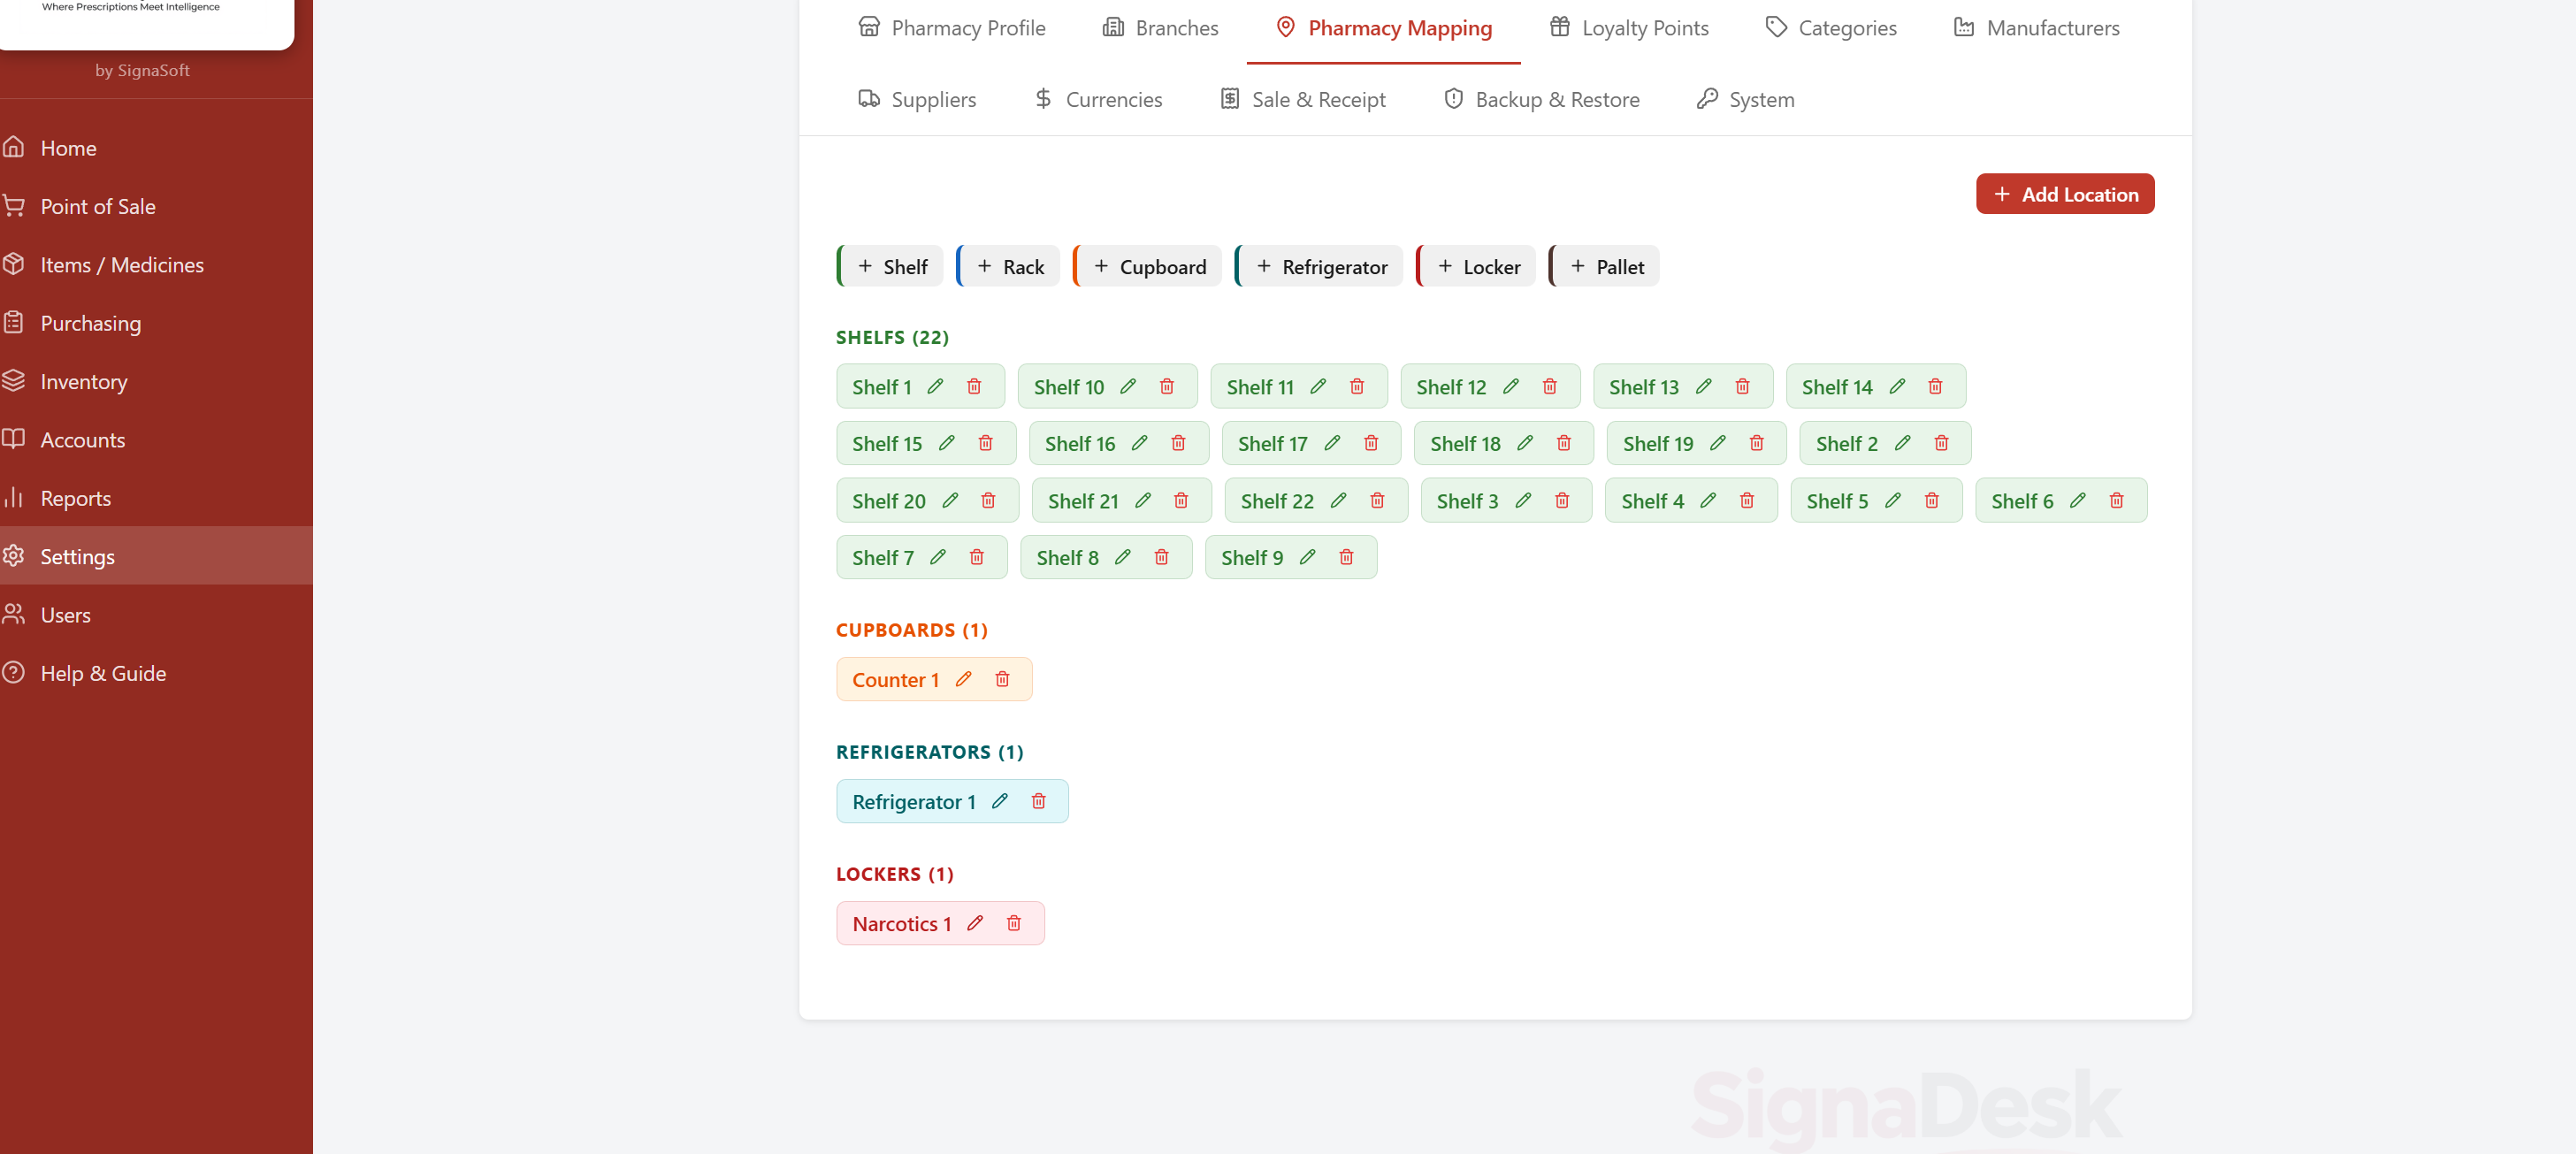Edit the Counter 1 cupboard

click(963, 680)
